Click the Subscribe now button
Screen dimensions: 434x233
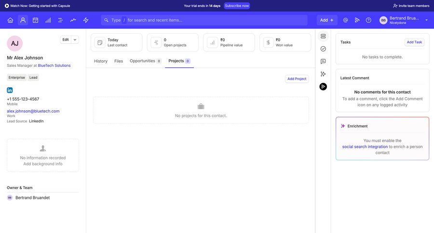(x=237, y=6)
